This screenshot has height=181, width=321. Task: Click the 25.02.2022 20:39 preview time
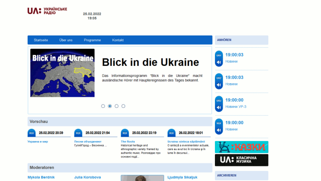click(x=51, y=133)
